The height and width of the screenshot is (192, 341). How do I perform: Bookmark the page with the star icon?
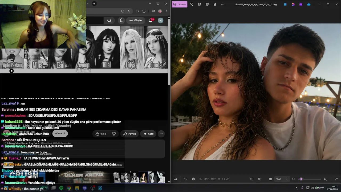tap(129, 11)
